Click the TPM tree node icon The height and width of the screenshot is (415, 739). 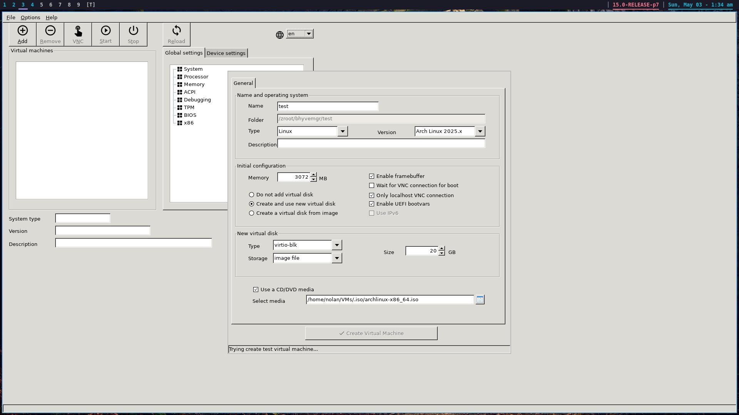click(x=180, y=108)
